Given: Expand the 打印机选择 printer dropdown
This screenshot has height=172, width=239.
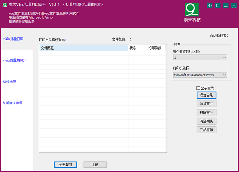Looking at the screenshot, I should coord(200,75).
